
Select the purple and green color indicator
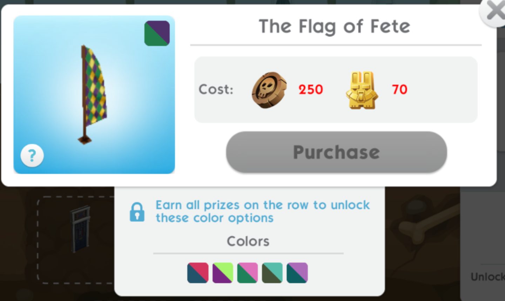[x=157, y=33]
